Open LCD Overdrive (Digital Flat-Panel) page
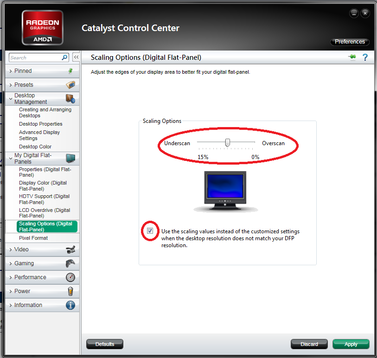This screenshot has height=358, width=377. tap(45, 213)
